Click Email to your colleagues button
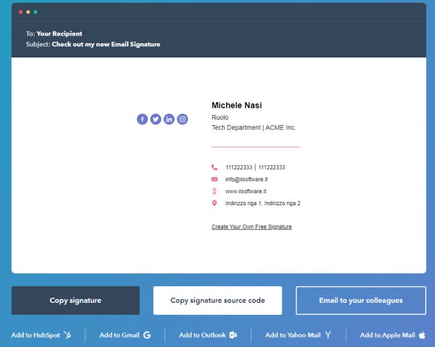The height and width of the screenshot is (347, 435). point(361,300)
